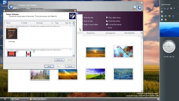This screenshot has width=179, height=101.
Task: Sort wizard list by Summary column
Action: coord(40,23)
